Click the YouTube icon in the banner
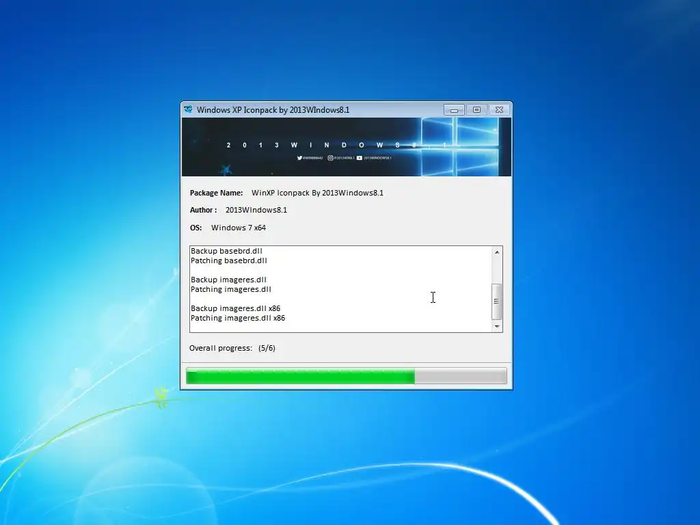Screen dimensions: 700x525 coord(360,158)
